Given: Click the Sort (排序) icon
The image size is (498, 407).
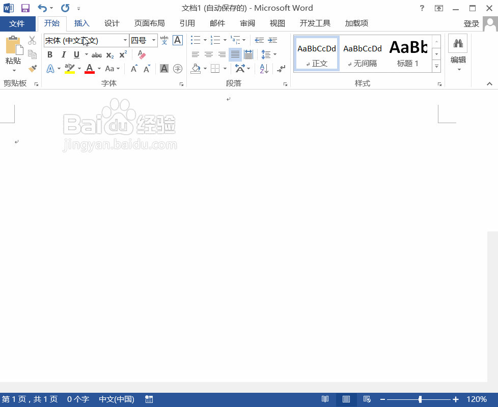Looking at the screenshot, I should pyautogui.click(x=263, y=68).
